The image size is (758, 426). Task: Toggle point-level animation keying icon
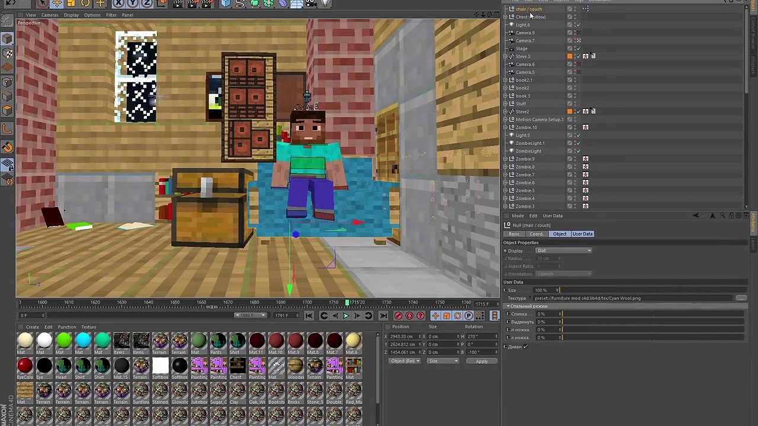click(480, 316)
